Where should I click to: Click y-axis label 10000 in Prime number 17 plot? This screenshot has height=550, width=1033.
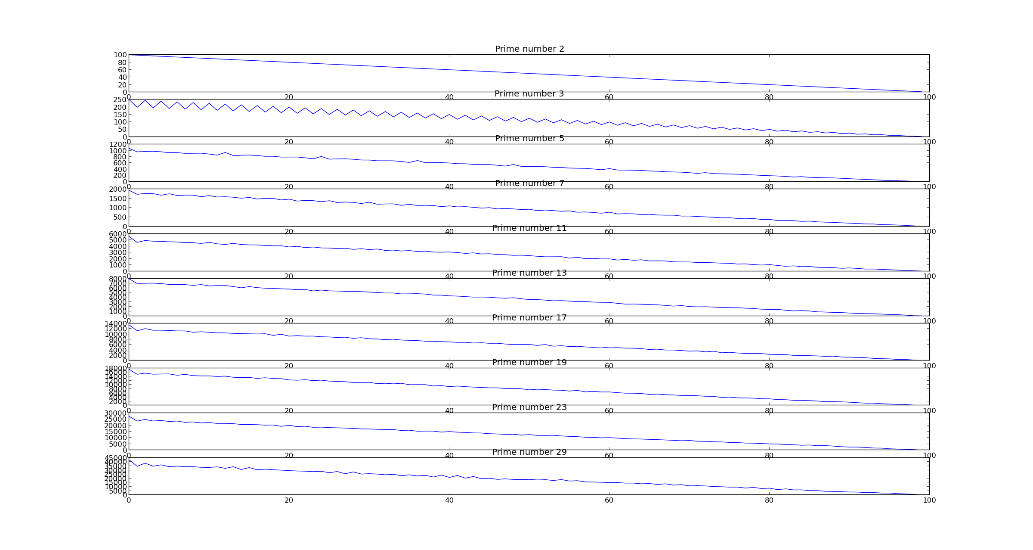(x=116, y=334)
